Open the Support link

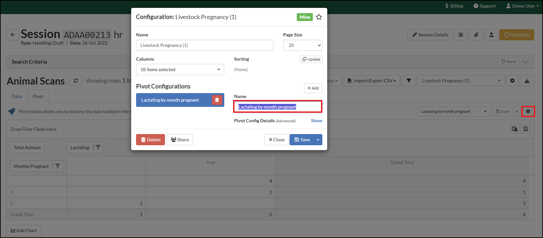click(x=484, y=6)
